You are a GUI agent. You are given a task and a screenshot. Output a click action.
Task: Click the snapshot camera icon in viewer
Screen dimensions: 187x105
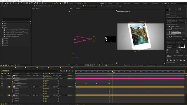tap(106, 65)
